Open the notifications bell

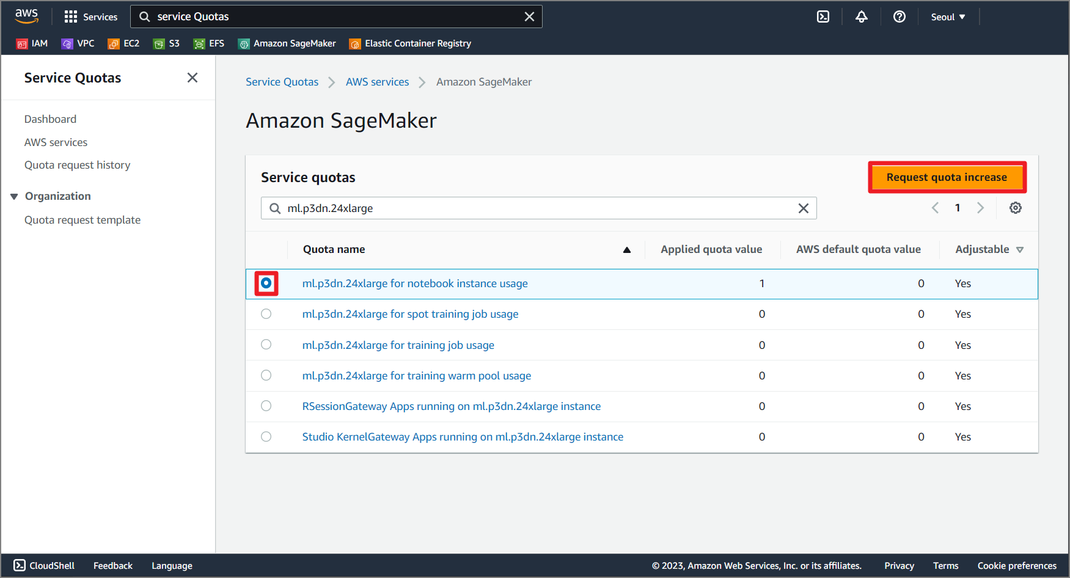coord(861,16)
